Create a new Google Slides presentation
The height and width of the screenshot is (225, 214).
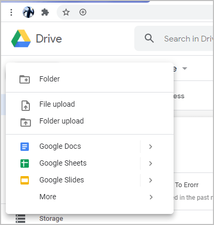pyautogui.click(x=61, y=180)
